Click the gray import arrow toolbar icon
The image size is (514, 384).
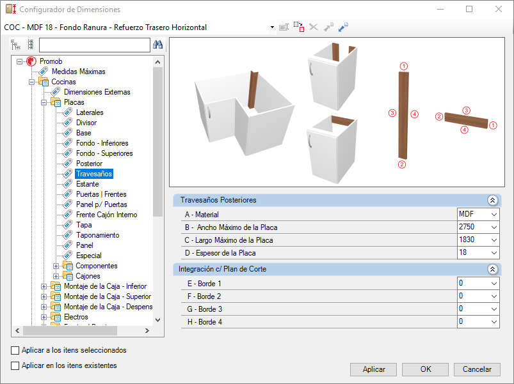tap(328, 27)
